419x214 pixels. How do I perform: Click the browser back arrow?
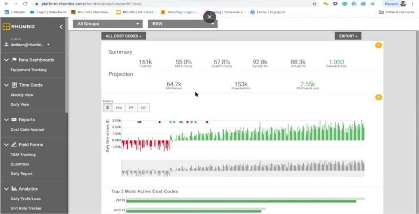(6, 4)
